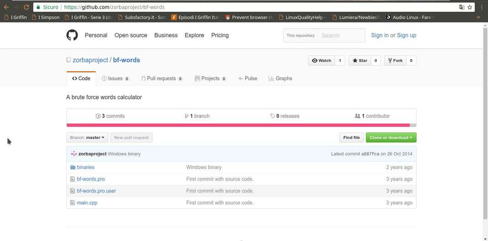488x241 pixels.
Task: Open the main.cpp file
Action: click(87, 203)
